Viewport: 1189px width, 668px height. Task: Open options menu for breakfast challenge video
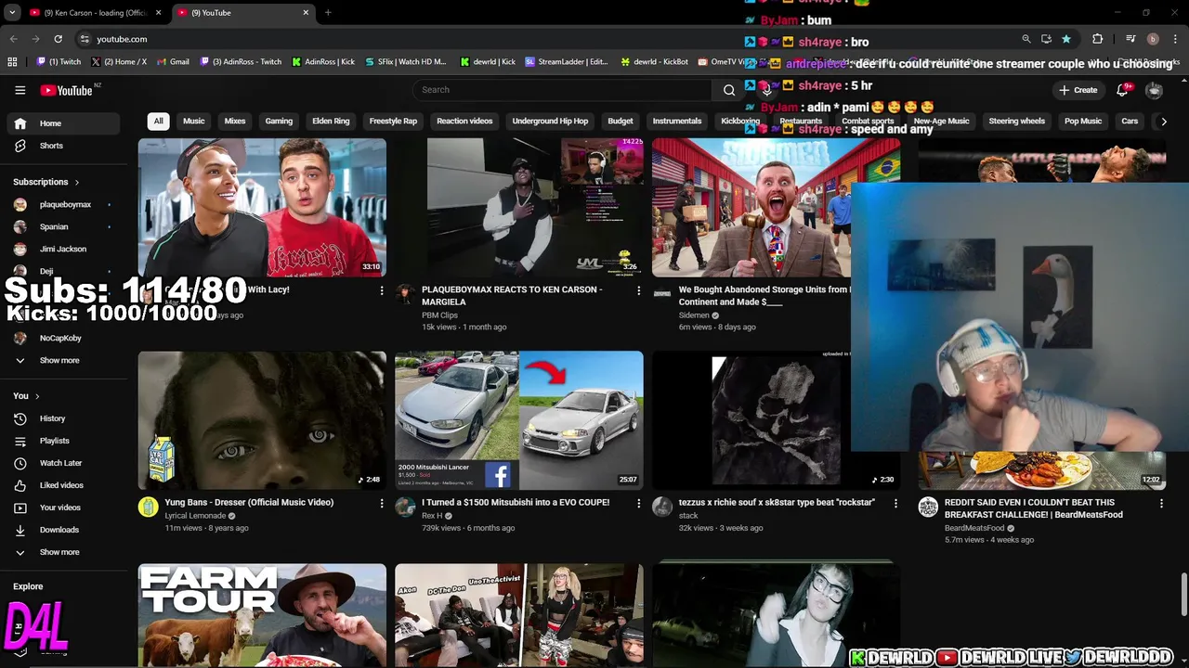[x=1161, y=503]
